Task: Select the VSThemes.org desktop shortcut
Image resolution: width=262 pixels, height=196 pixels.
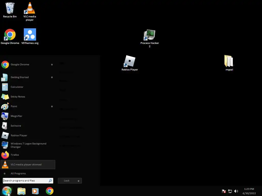Action: [x=30, y=37]
